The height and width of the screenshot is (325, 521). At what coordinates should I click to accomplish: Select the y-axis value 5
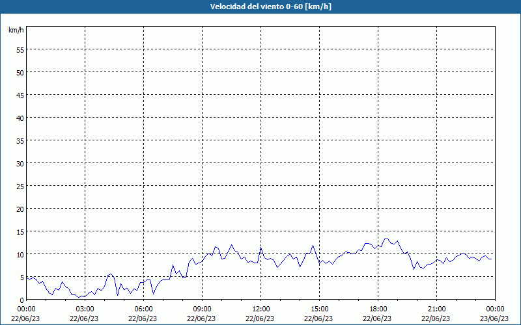click(22, 278)
